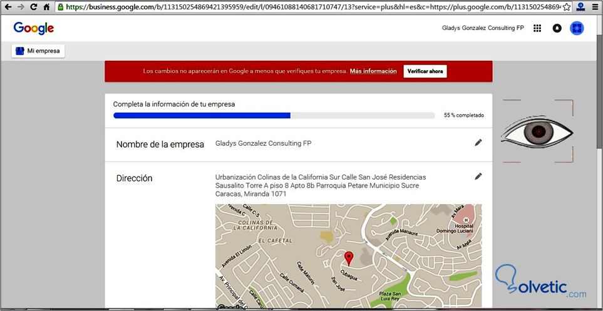Click 'Plaza San Luis Rey' on the map
603x311 pixels.
pyautogui.click(x=390, y=297)
